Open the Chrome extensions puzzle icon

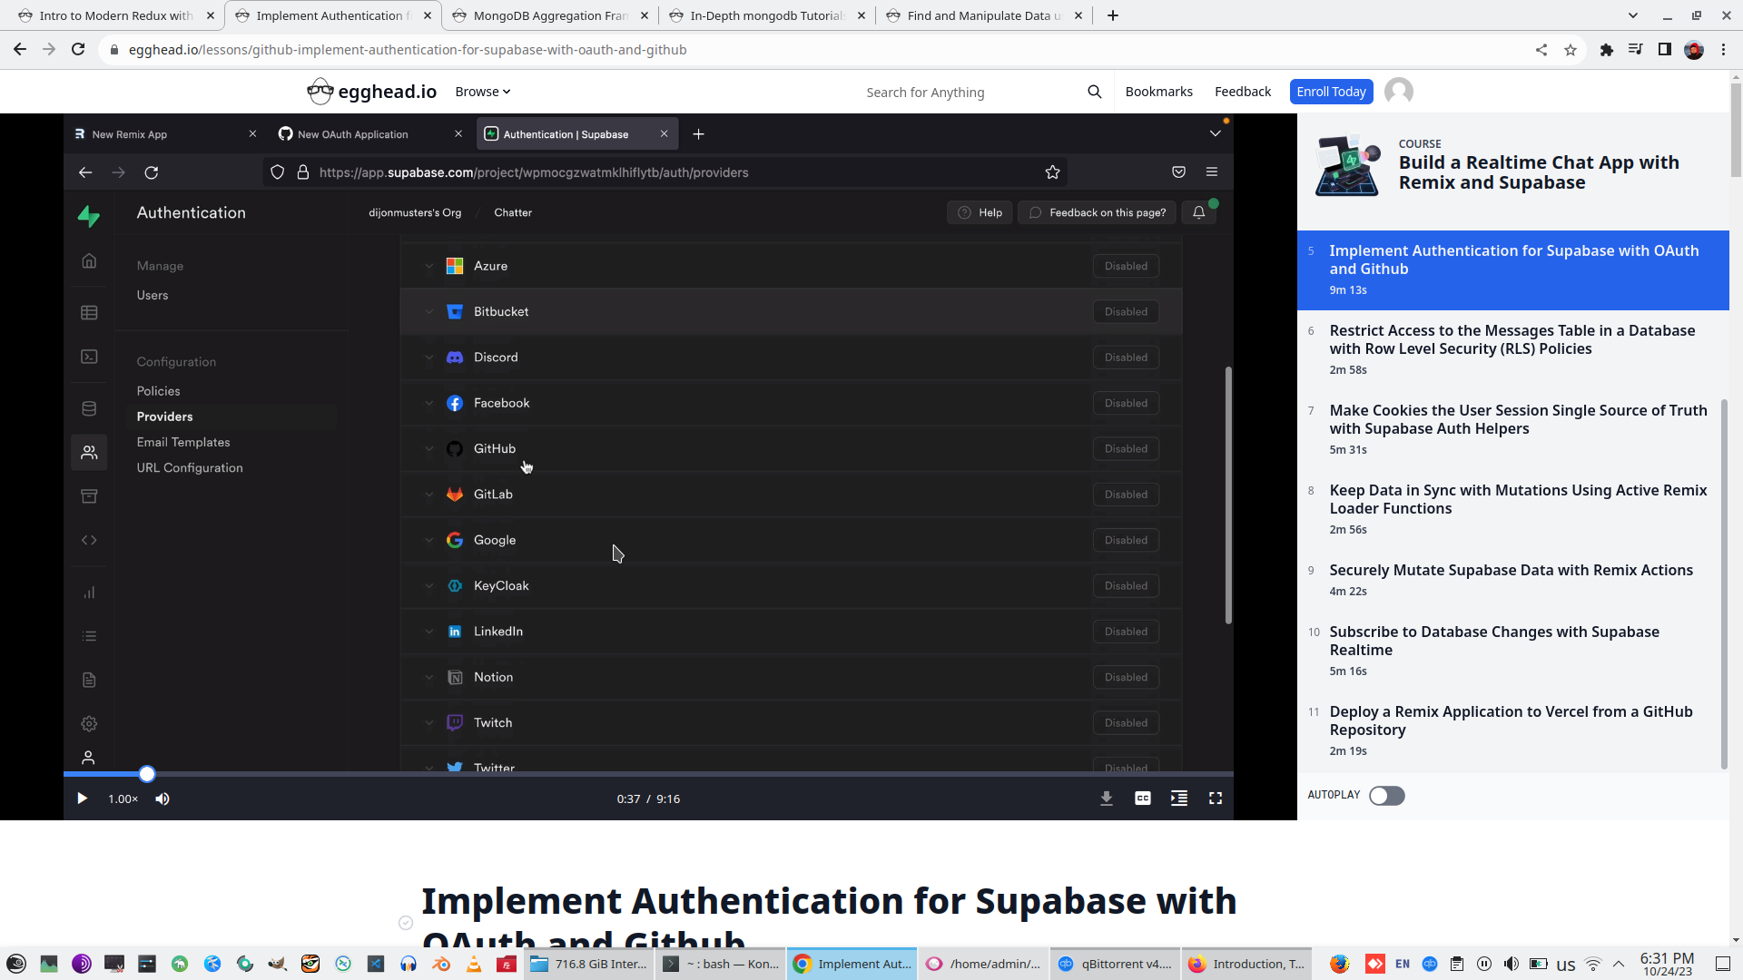(1606, 50)
